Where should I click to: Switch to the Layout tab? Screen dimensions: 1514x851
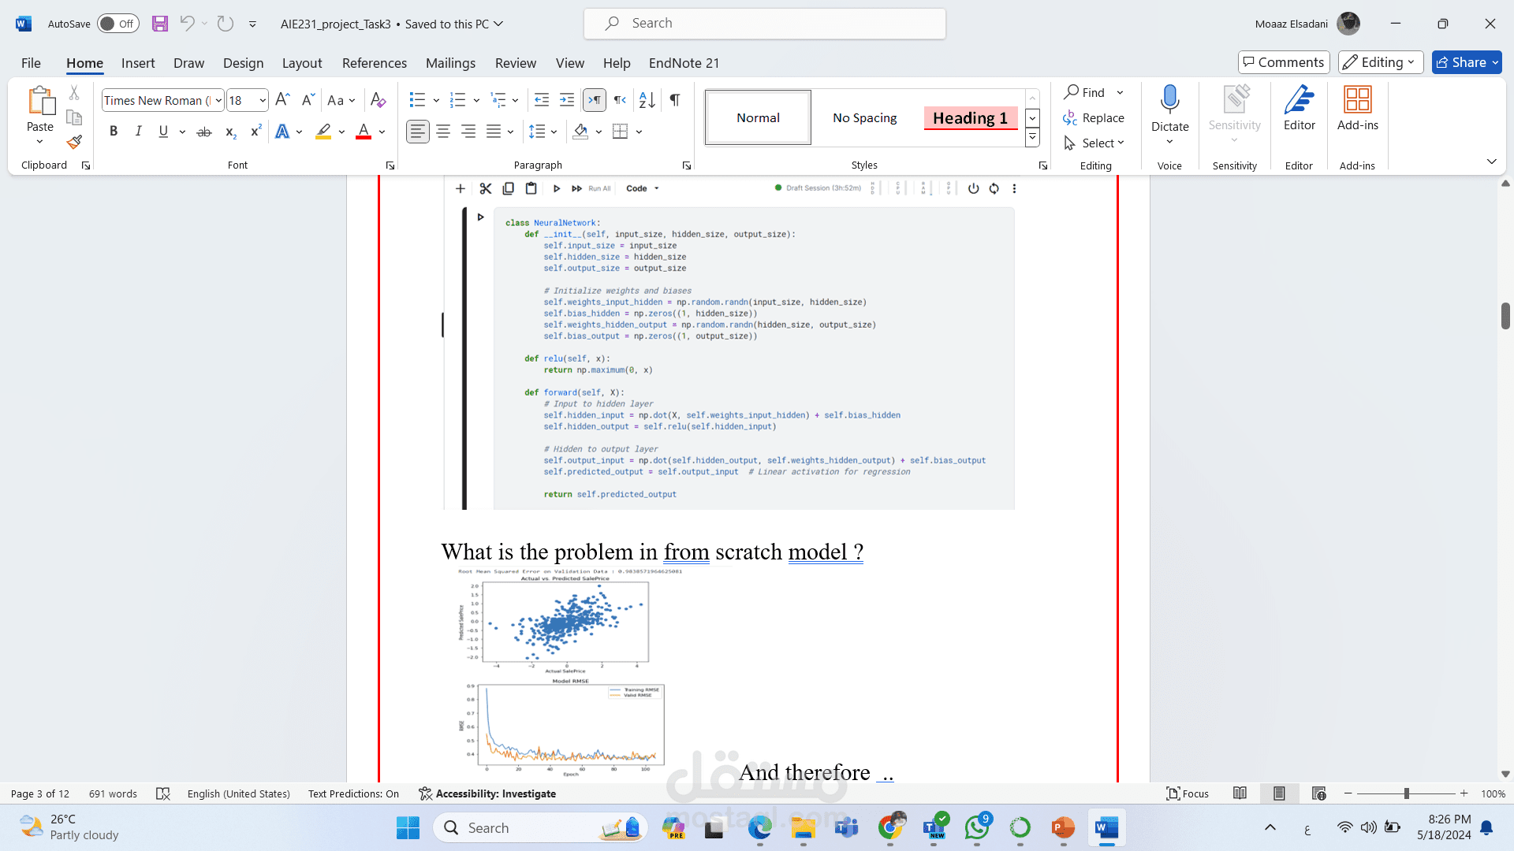[302, 63]
